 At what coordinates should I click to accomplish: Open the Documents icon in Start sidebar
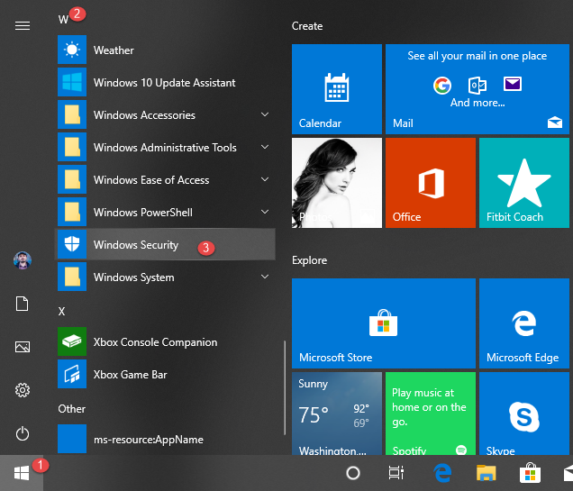[22, 304]
